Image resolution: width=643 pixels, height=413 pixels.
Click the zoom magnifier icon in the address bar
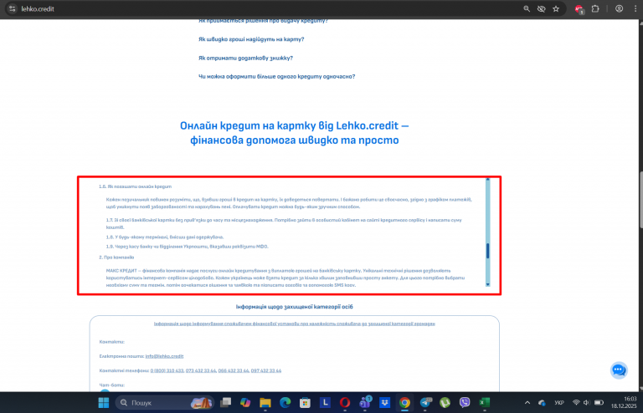[x=527, y=8]
